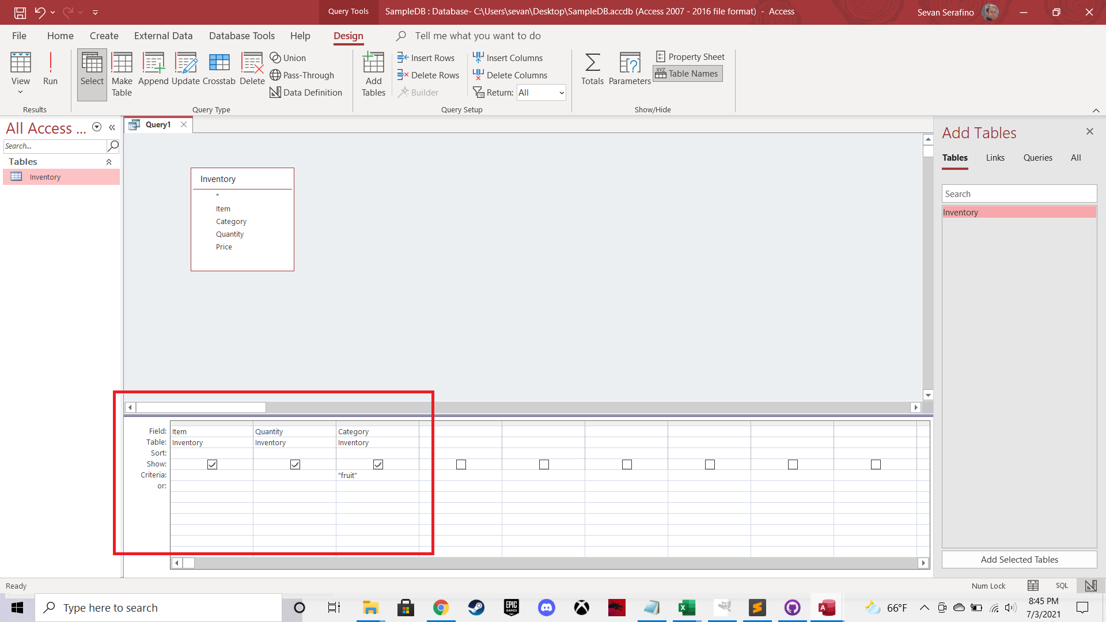This screenshot has height=622, width=1106.
Task: Click the Pass-Through query option
Action: coord(302,75)
